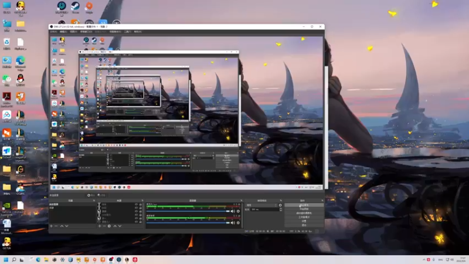Click Start Virtual Camera button
The height and width of the screenshot is (264, 469).
(304, 213)
